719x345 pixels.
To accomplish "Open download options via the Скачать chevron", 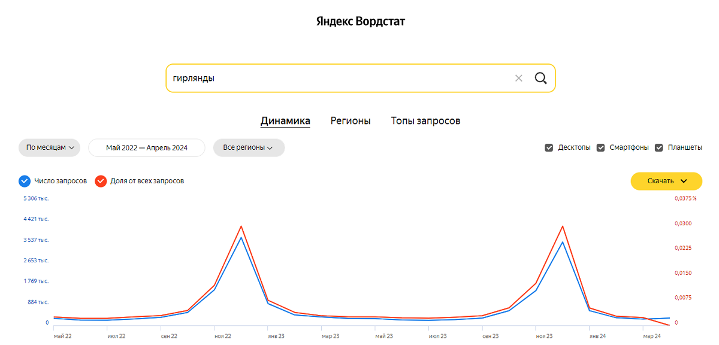I will coord(683,181).
